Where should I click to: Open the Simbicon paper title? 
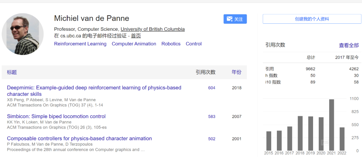(56, 117)
